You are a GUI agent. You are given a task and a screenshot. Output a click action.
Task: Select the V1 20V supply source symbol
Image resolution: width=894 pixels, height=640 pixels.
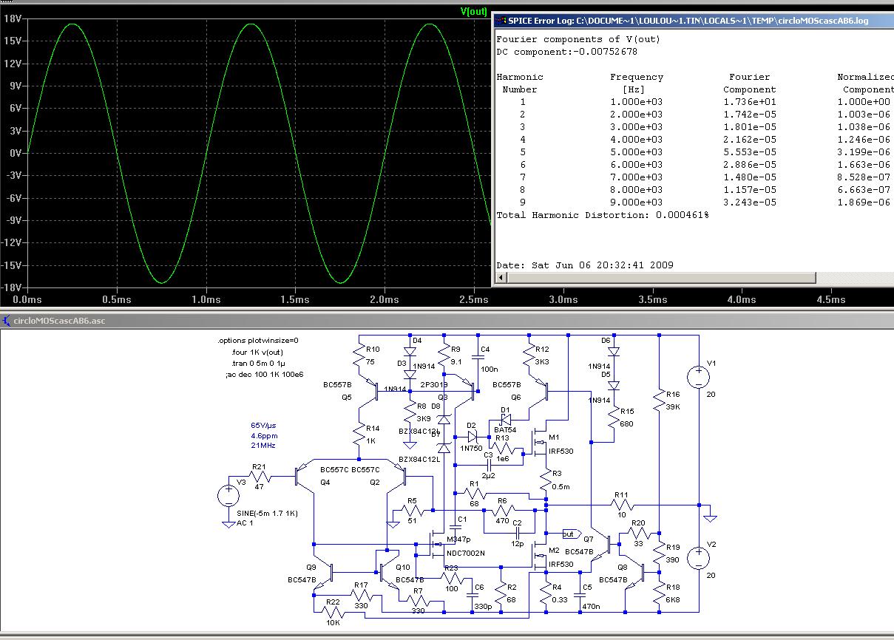[697, 377]
